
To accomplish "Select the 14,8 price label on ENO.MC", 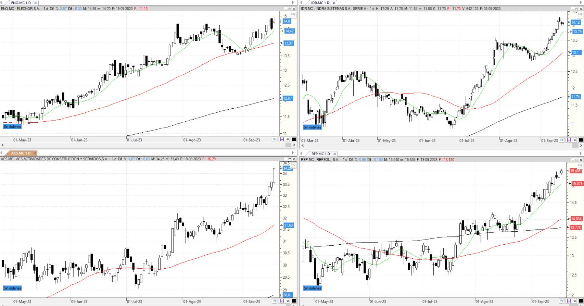I will (287, 21).
